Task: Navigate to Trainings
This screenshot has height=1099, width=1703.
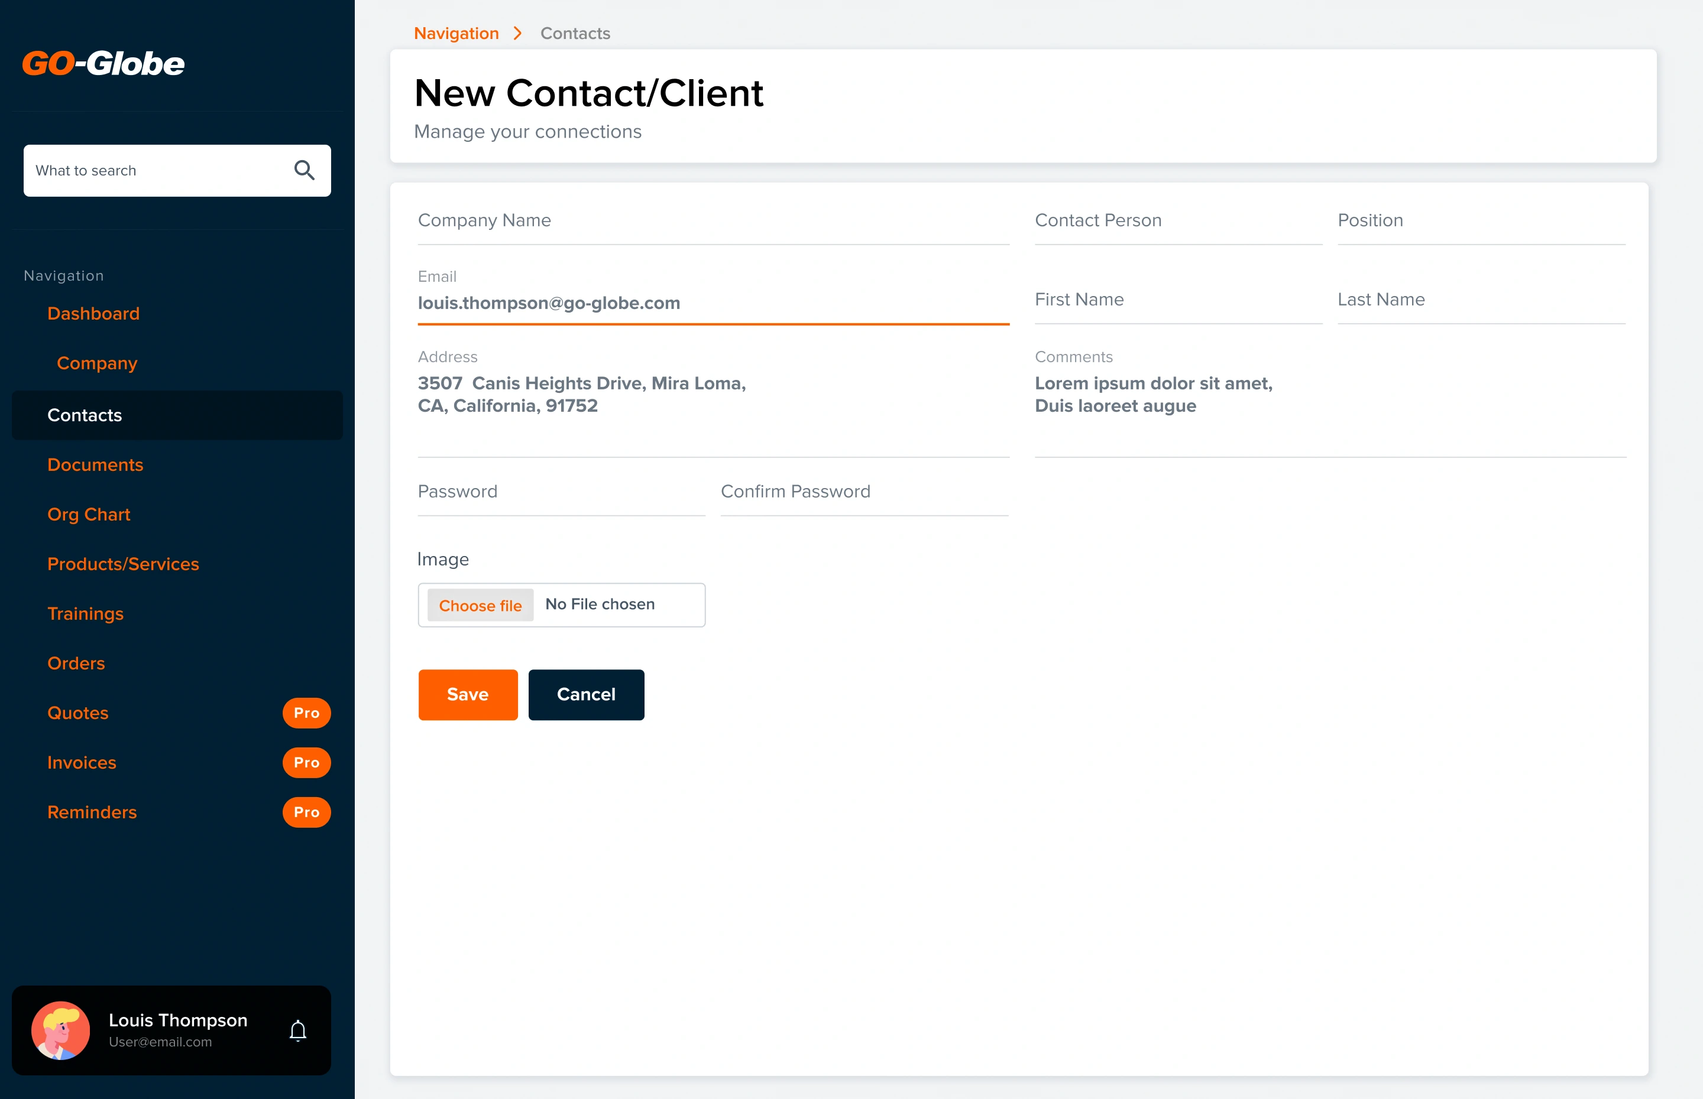Action: pyautogui.click(x=85, y=614)
